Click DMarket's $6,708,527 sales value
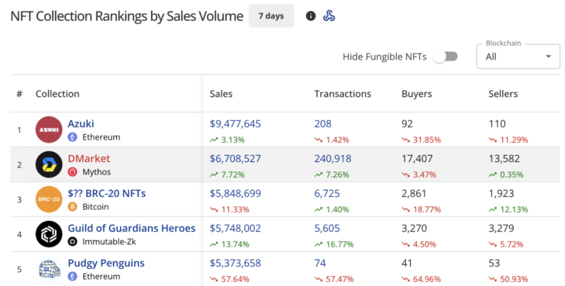Viewport: 565px width, 286px height. tap(235, 158)
